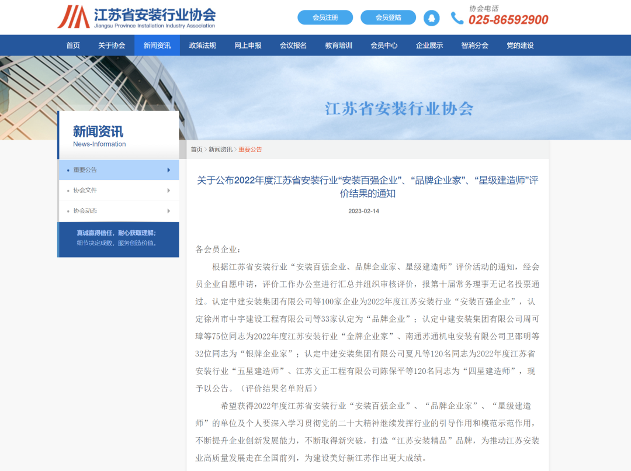
Task: Click 重要公告 breadcrumb link
Action: (x=251, y=149)
